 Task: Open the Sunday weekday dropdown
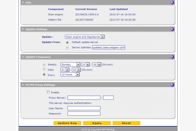(x=70, y=64)
